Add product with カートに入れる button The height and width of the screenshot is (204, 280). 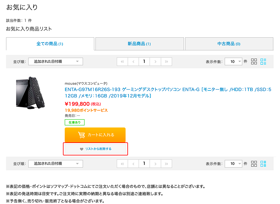tap(95, 135)
